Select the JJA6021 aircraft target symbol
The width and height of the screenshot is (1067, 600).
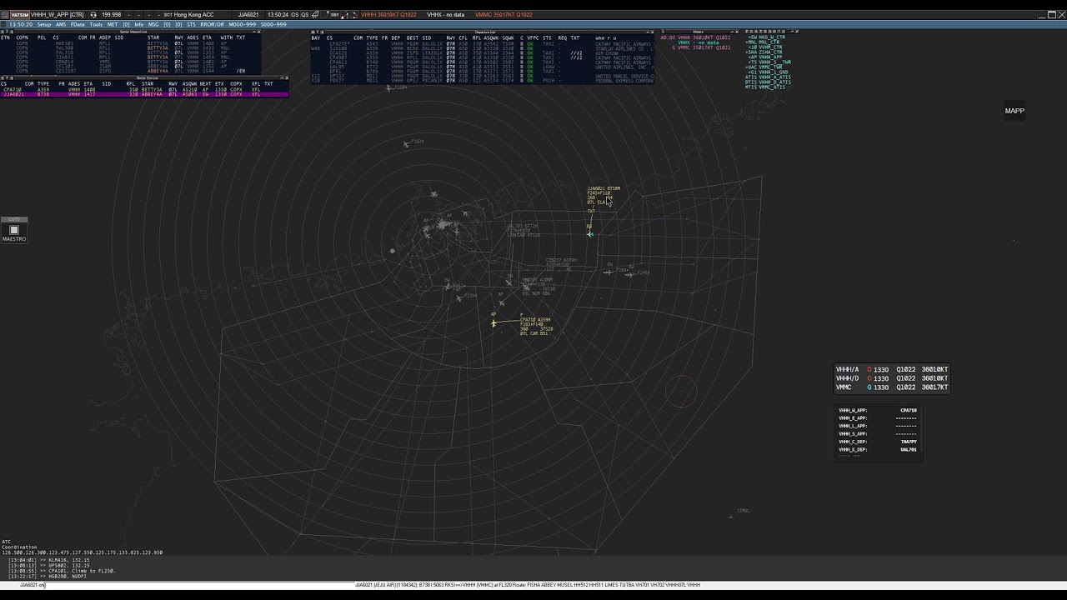point(590,234)
